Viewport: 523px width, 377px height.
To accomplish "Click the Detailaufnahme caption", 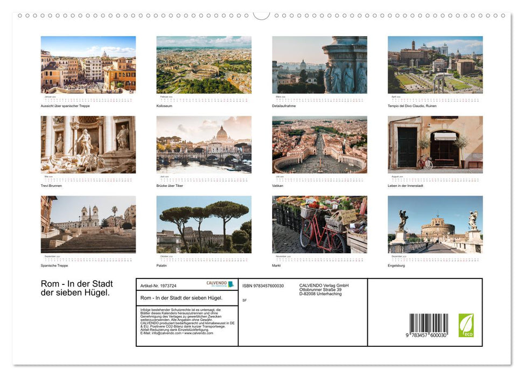I will pos(284,106).
